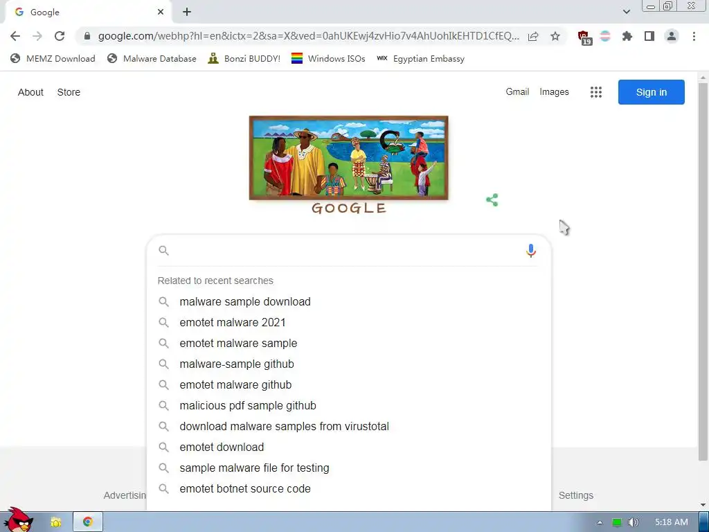Open the volume speaker tray icon
This screenshot has height=532, width=709.
pos(634,522)
